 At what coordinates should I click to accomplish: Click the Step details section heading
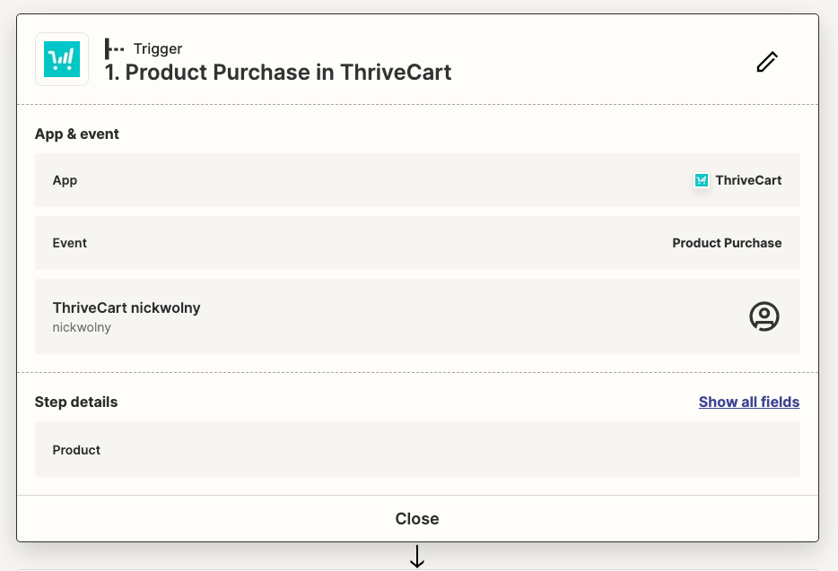76,402
